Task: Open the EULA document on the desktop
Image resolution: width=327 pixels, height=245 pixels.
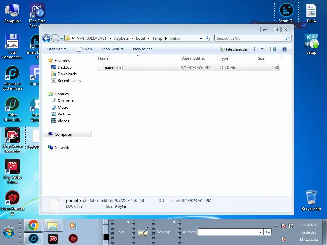Action: pyautogui.click(x=311, y=13)
